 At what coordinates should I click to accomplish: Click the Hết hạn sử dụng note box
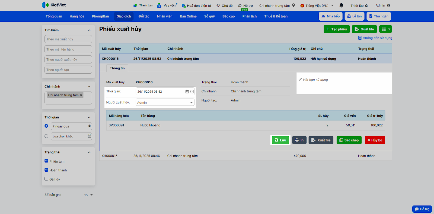point(344,83)
